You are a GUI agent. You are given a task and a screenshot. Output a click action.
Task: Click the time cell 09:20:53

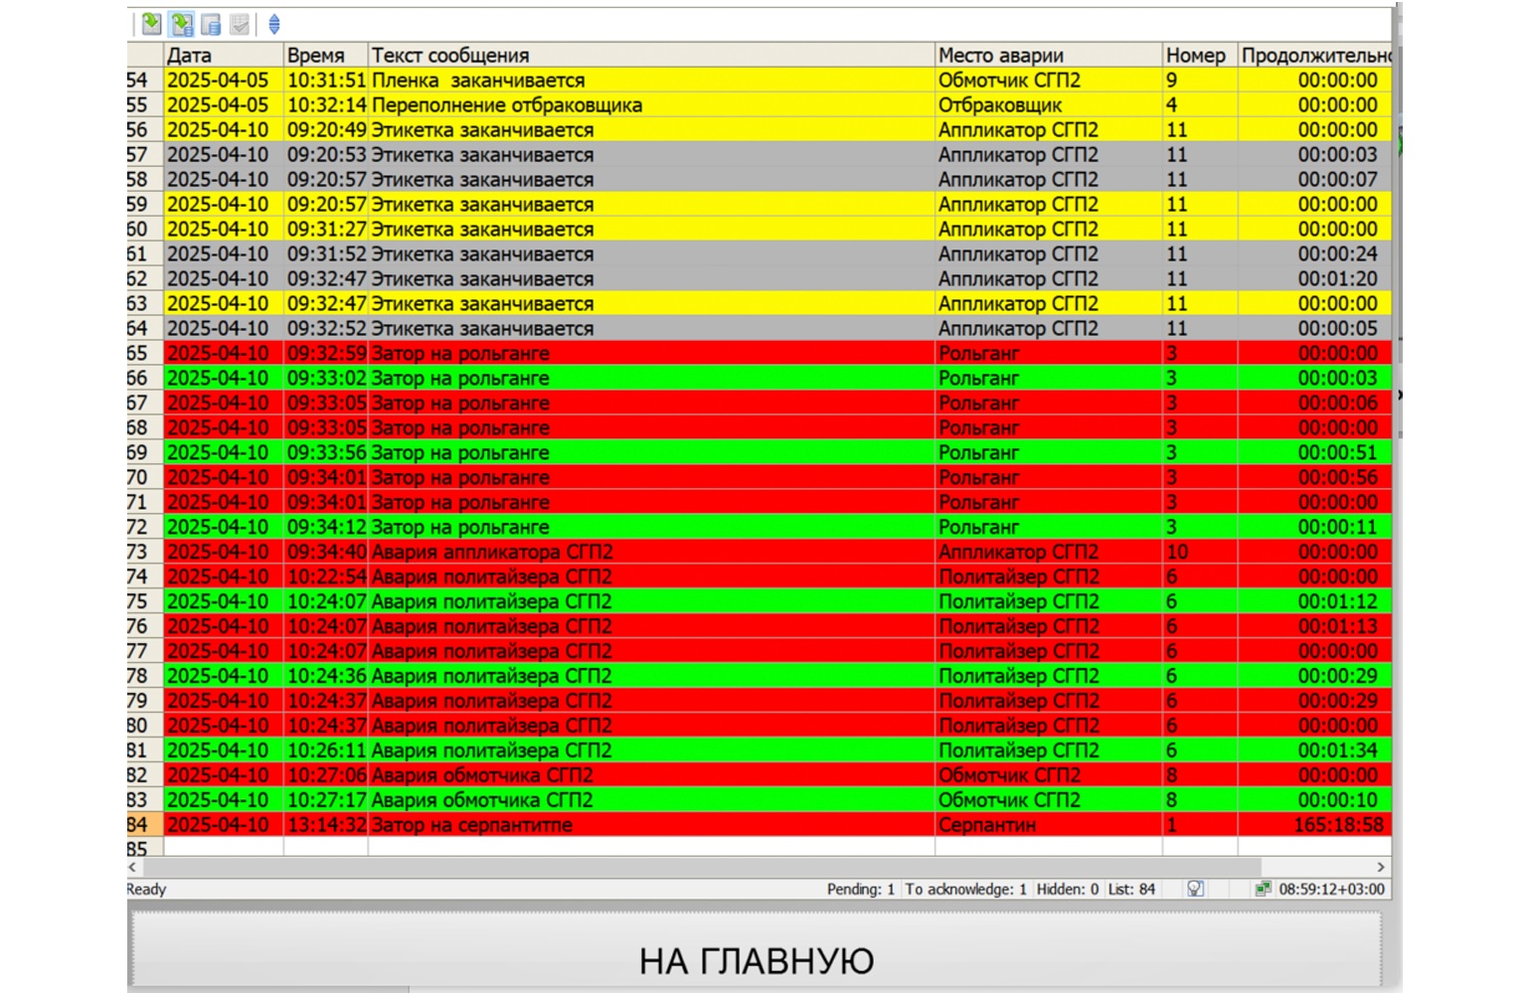click(x=327, y=155)
